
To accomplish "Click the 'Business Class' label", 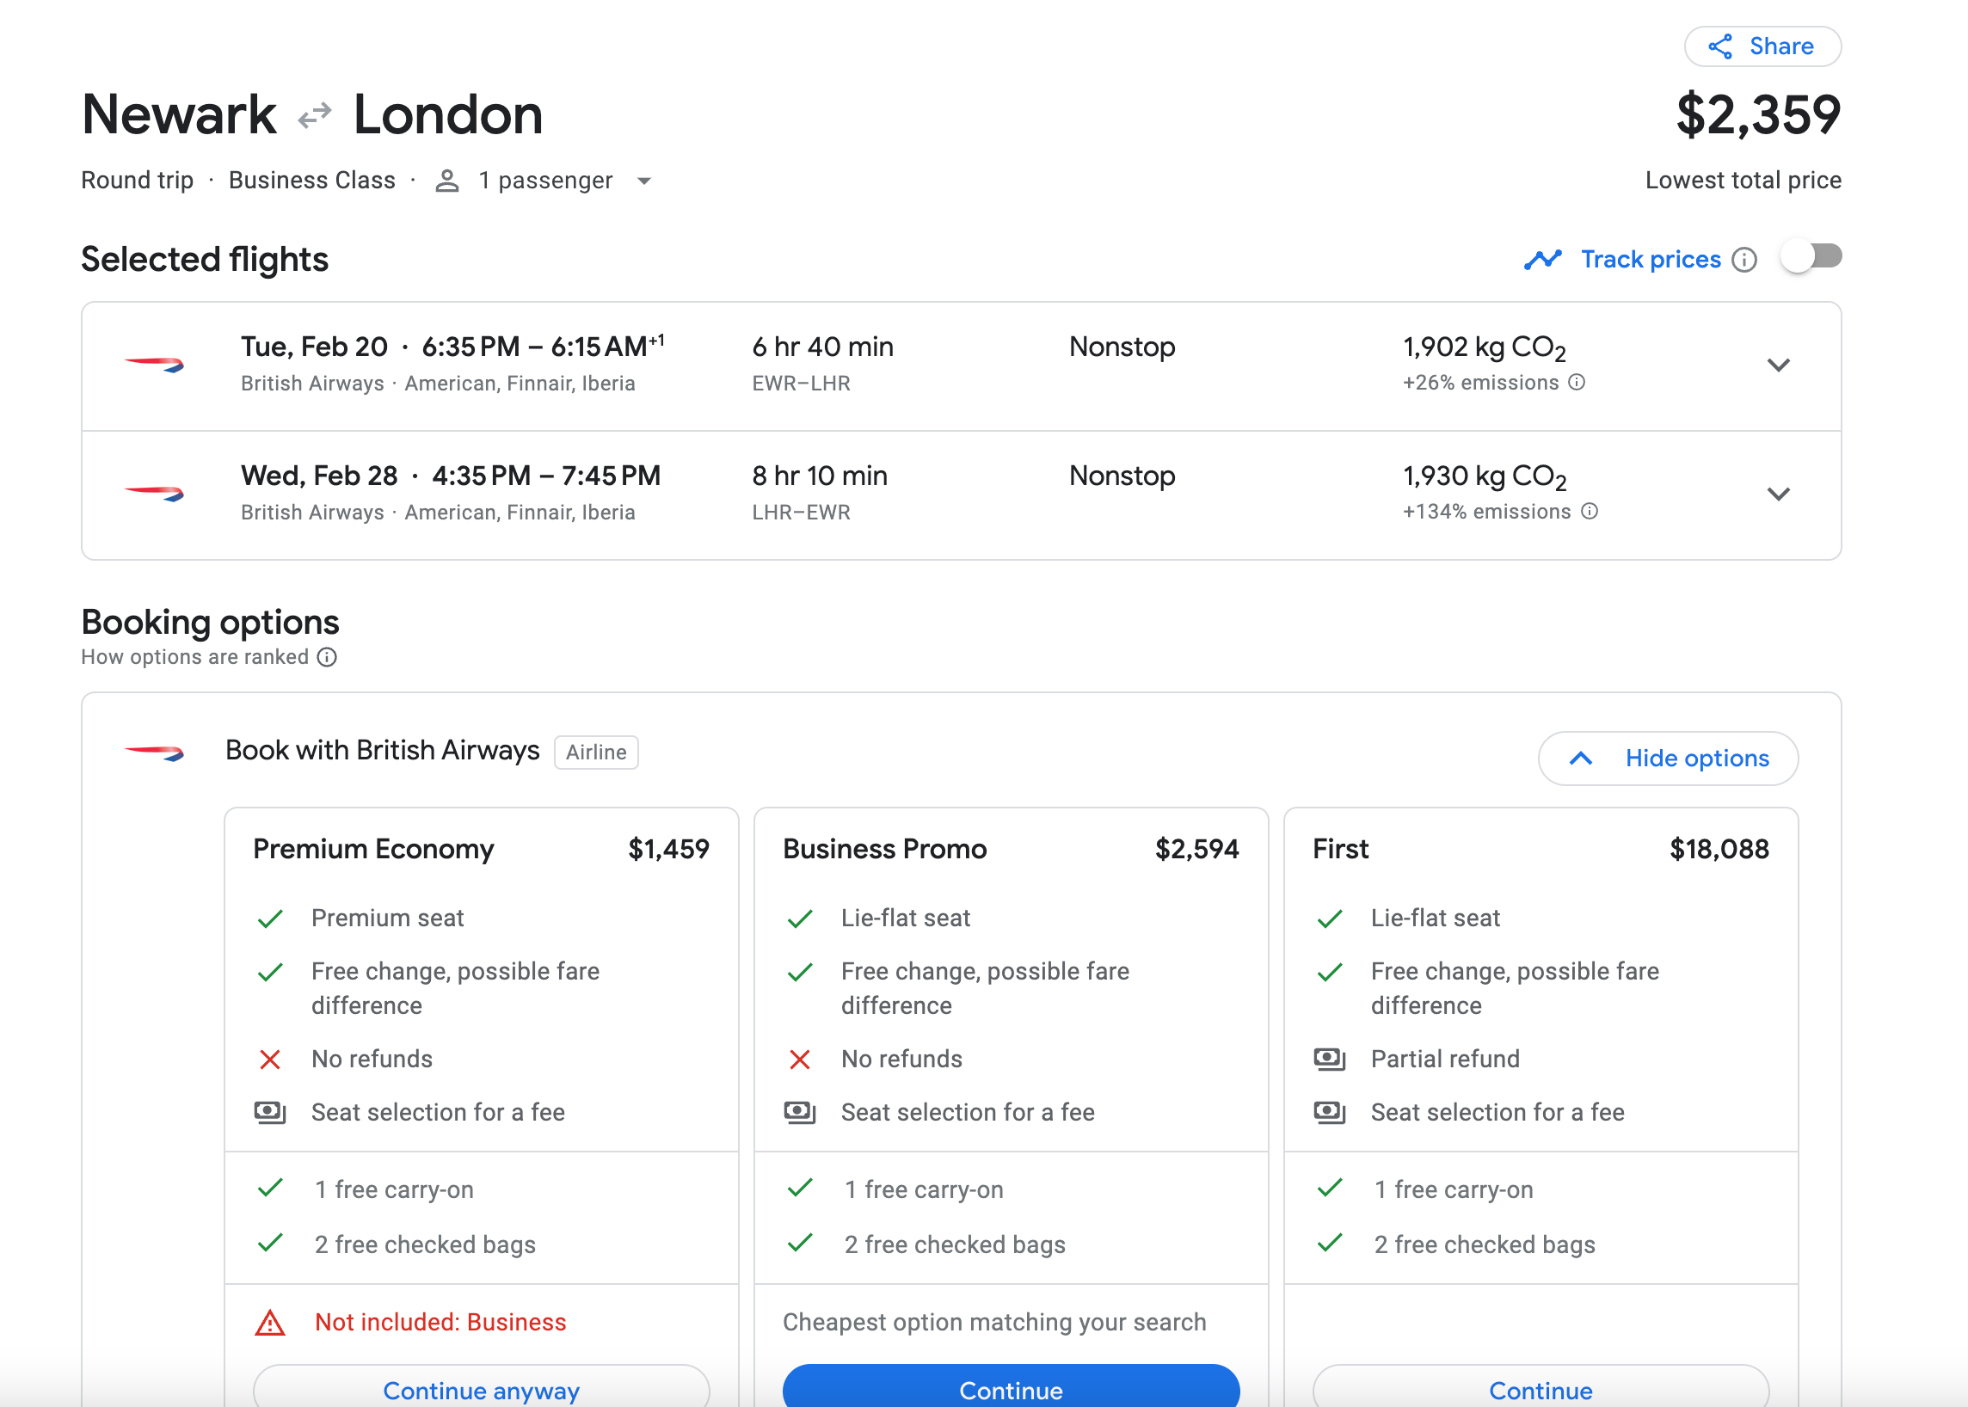I will [x=312, y=181].
